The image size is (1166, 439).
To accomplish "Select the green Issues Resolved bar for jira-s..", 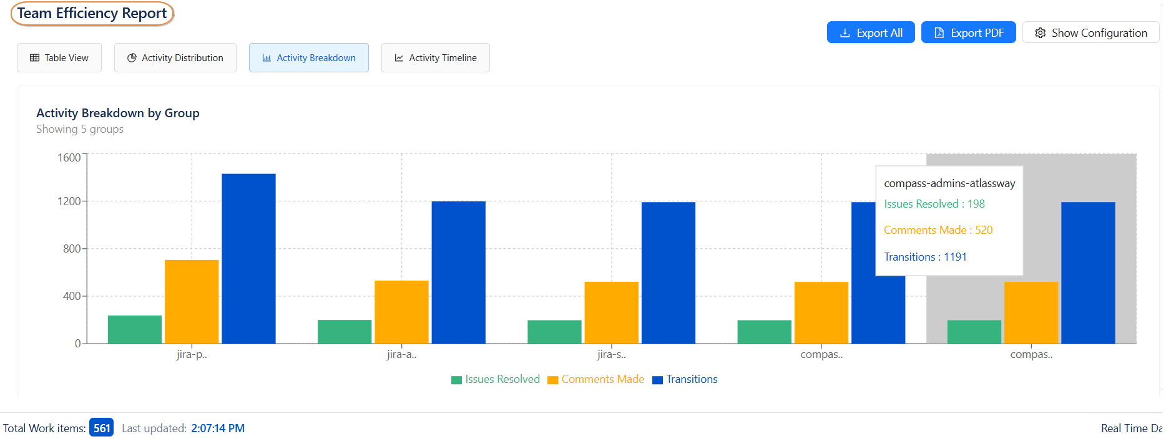I will tap(554, 332).
